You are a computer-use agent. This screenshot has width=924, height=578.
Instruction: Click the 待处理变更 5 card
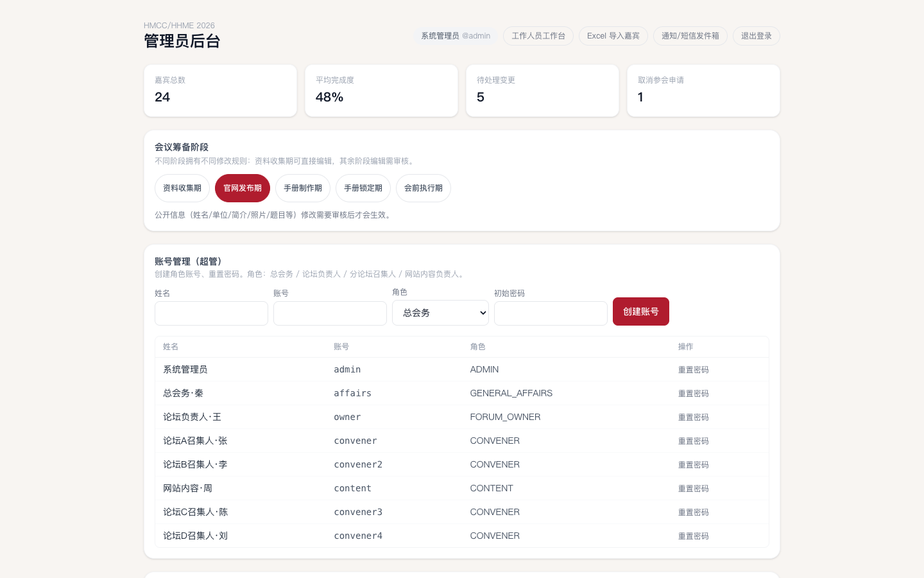(x=542, y=91)
